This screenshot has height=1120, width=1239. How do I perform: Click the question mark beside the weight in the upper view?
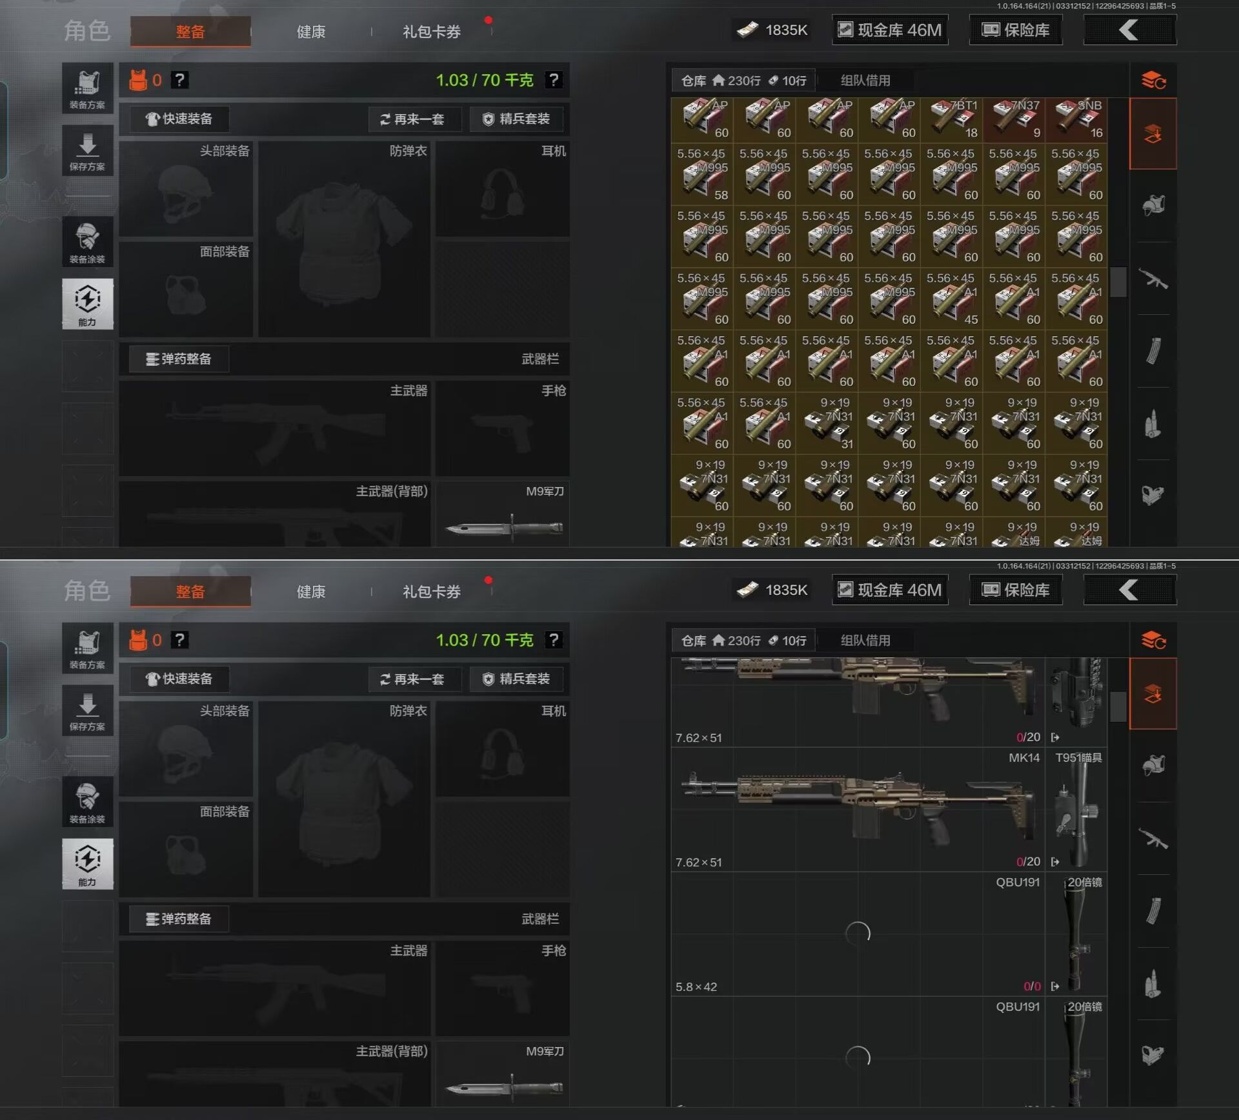pos(553,80)
